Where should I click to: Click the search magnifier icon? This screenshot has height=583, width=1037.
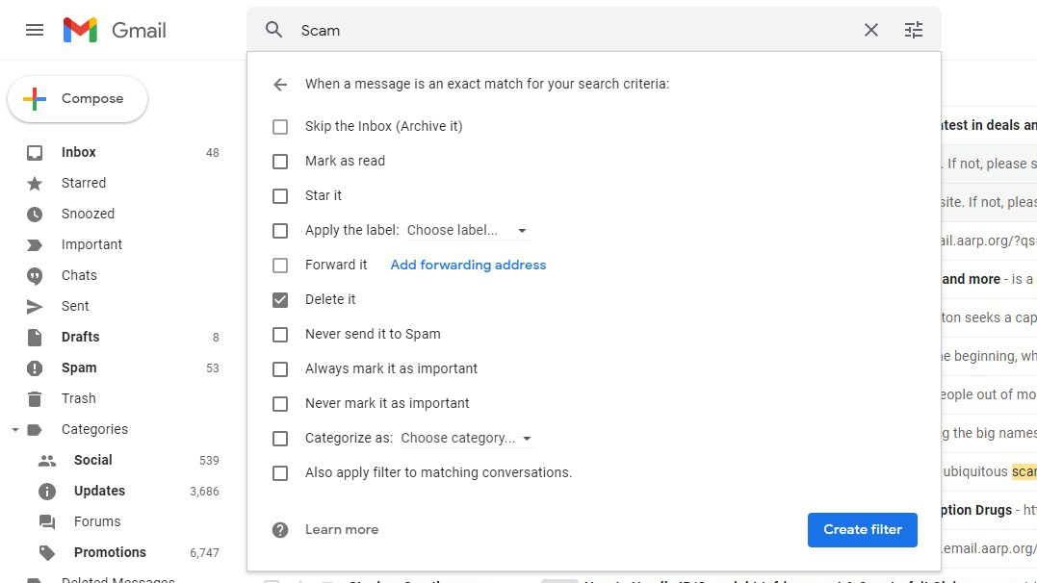(274, 30)
